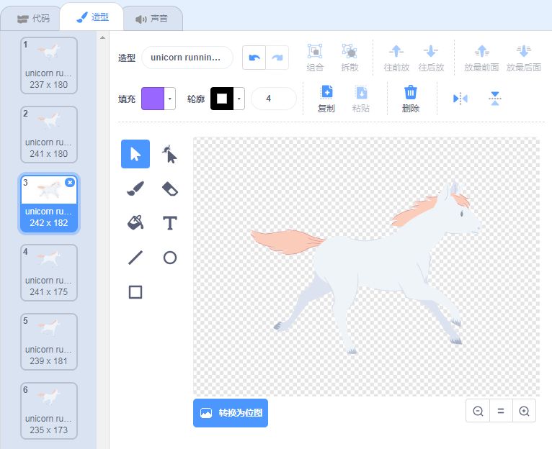
Task: Activate the Rectangle tool
Action: 135,292
